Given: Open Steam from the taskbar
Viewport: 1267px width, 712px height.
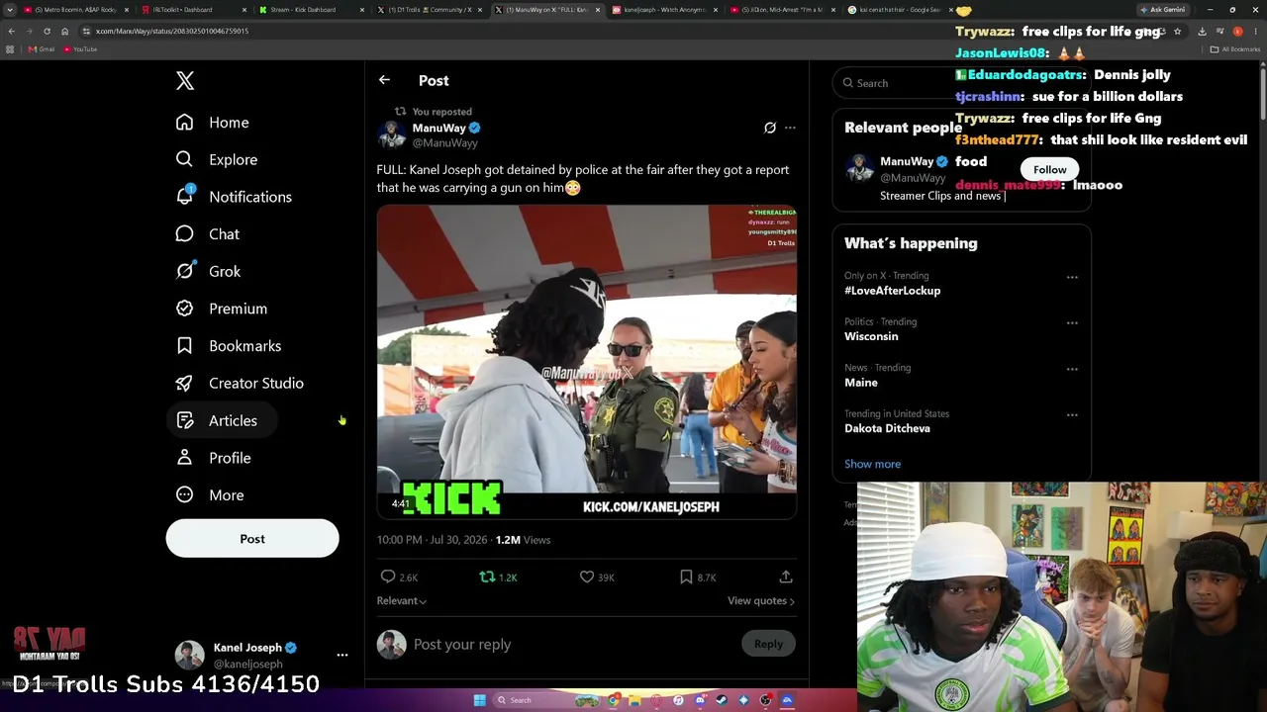Looking at the screenshot, I should pos(722,700).
